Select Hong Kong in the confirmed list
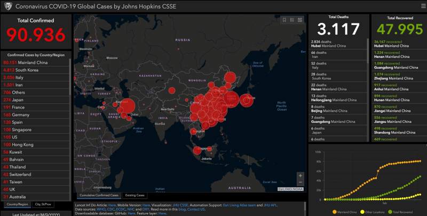This screenshot has height=216, width=427. point(35,145)
